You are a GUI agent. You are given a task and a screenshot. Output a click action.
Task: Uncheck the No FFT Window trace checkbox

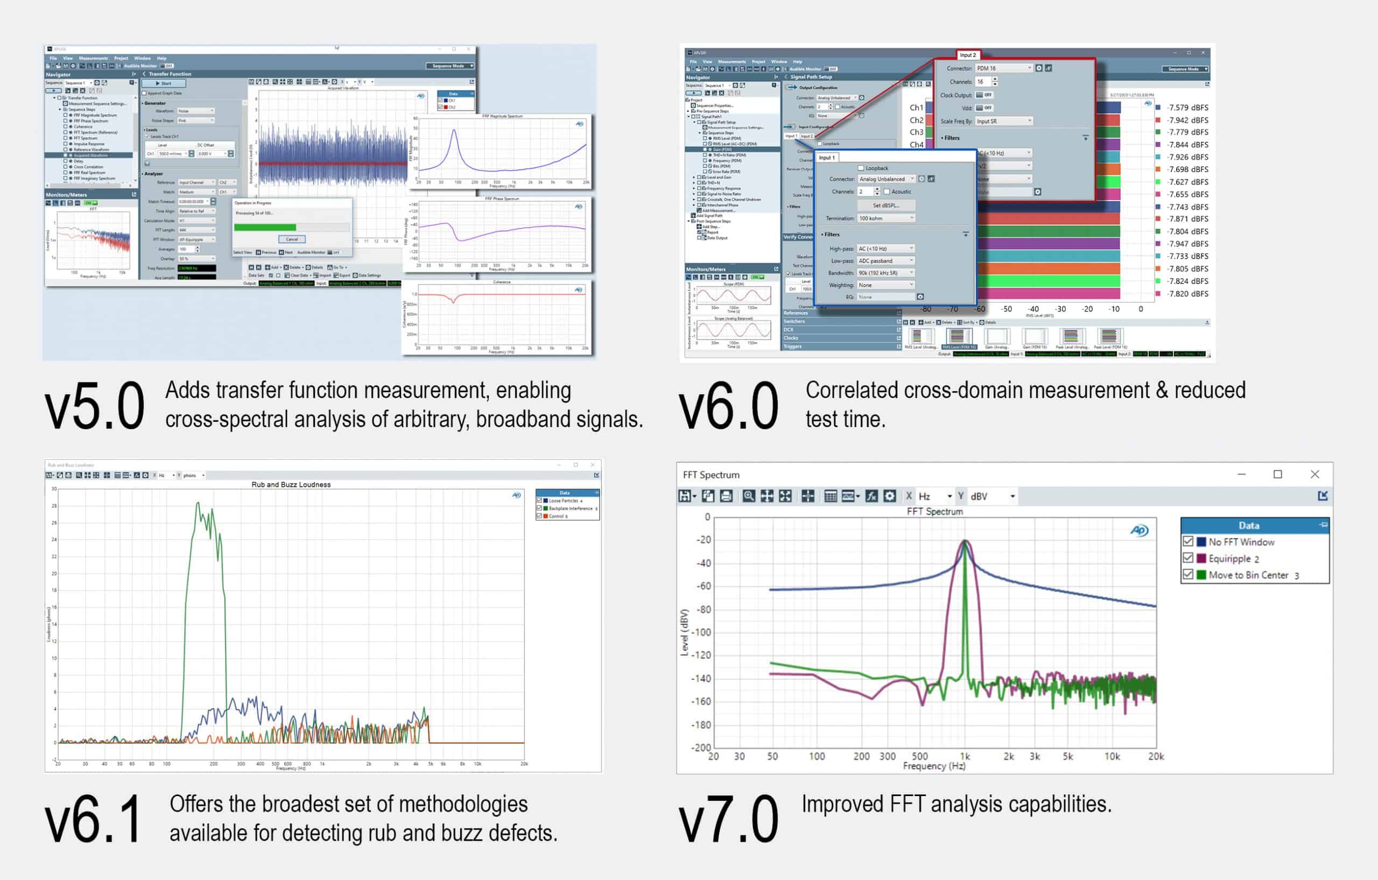(1188, 542)
